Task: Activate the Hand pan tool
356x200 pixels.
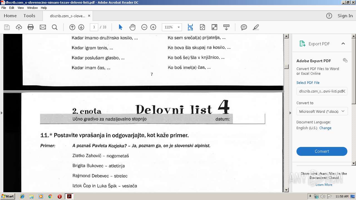Action: [132, 27]
